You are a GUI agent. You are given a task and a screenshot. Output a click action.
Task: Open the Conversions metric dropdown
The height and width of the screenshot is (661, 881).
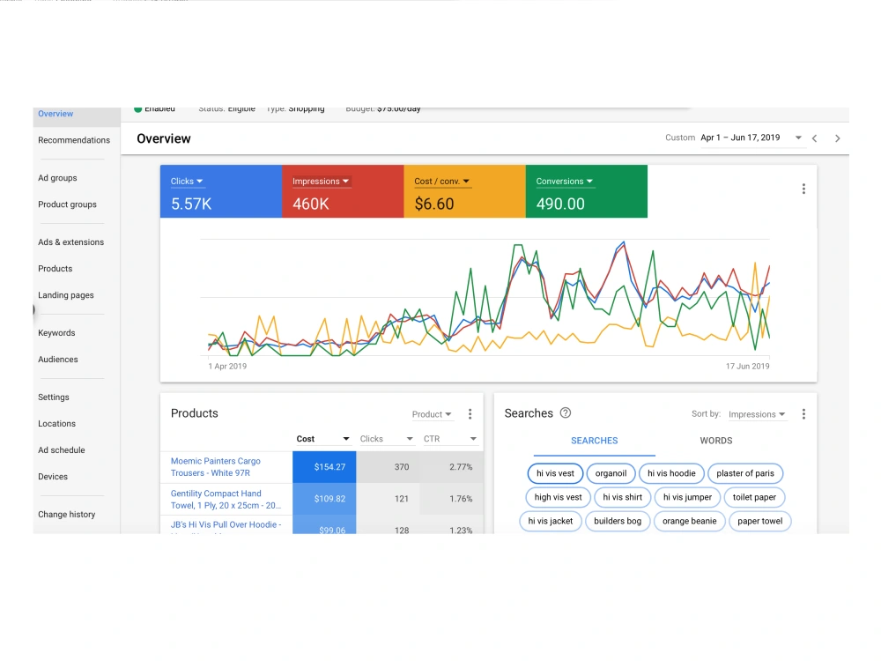(564, 182)
